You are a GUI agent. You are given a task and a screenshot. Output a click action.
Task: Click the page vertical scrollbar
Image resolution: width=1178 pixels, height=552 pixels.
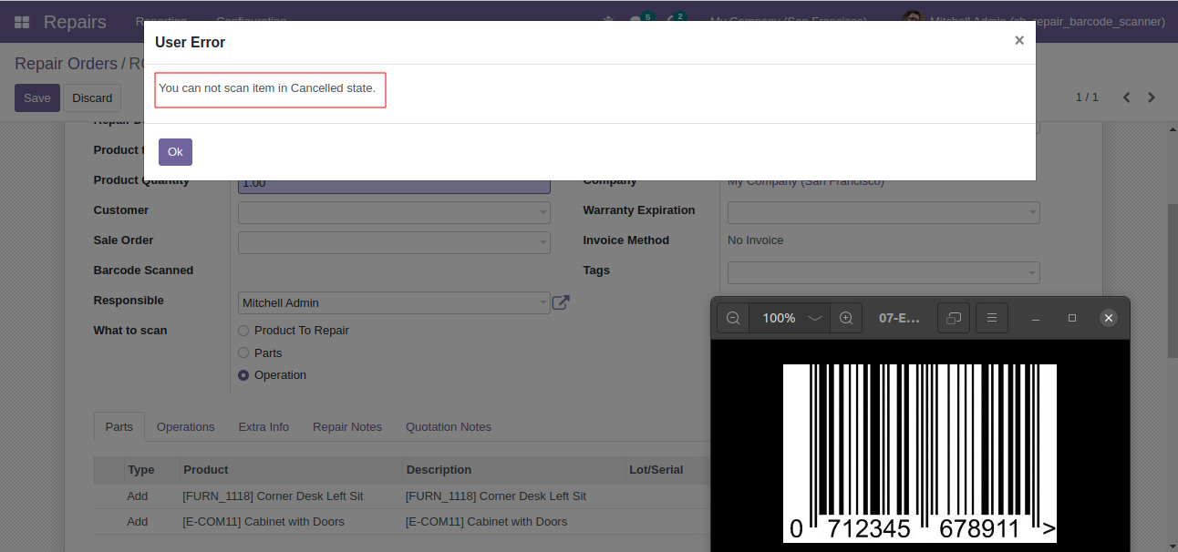tap(1173, 282)
